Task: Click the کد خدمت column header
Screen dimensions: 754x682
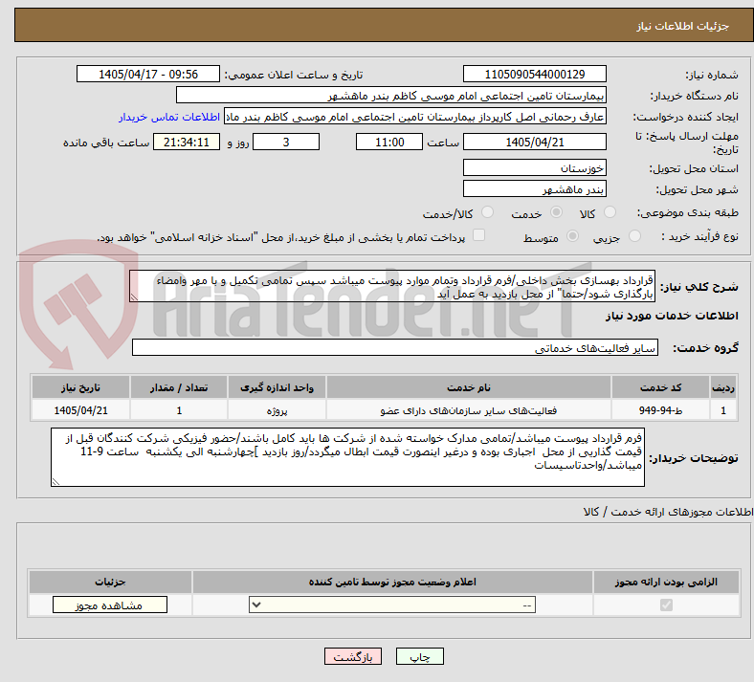Action: pos(661,387)
